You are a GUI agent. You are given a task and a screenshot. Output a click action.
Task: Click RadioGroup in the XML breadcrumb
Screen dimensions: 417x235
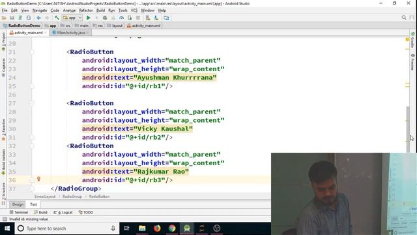click(72, 196)
